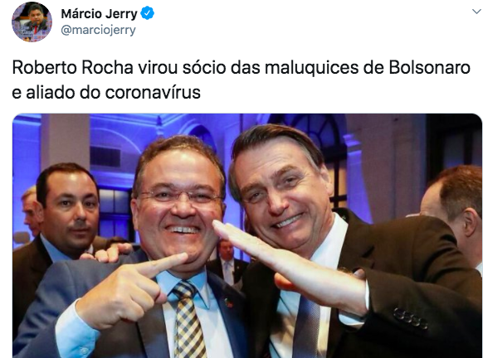Click the word 'Bolsonaro' in the tweet text
The width and height of the screenshot is (483, 358).
(429, 68)
